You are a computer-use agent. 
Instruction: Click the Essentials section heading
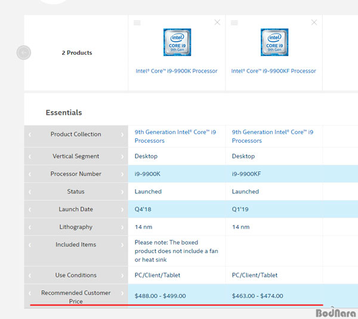[x=64, y=112]
